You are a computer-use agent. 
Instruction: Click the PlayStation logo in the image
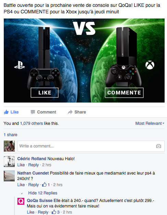click(20, 65)
